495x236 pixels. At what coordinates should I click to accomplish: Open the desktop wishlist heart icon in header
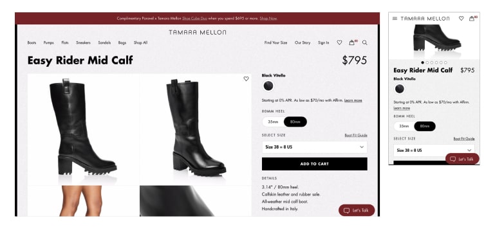[339, 42]
